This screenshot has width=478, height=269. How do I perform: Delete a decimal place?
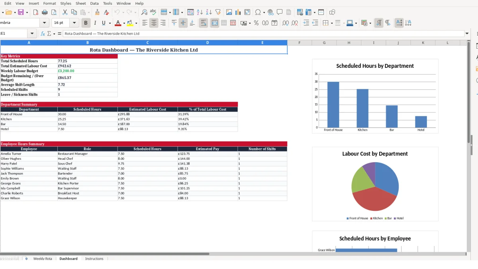[x=295, y=23]
